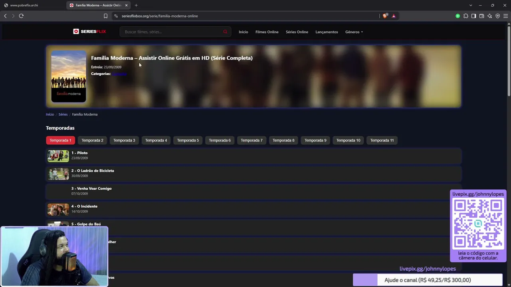The width and height of the screenshot is (511, 287).
Task: Go to Lançamentos in the navigation
Action: 327,32
